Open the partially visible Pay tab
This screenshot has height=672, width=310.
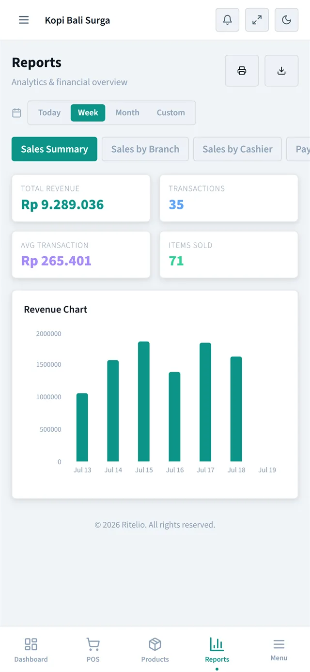[x=298, y=149]
